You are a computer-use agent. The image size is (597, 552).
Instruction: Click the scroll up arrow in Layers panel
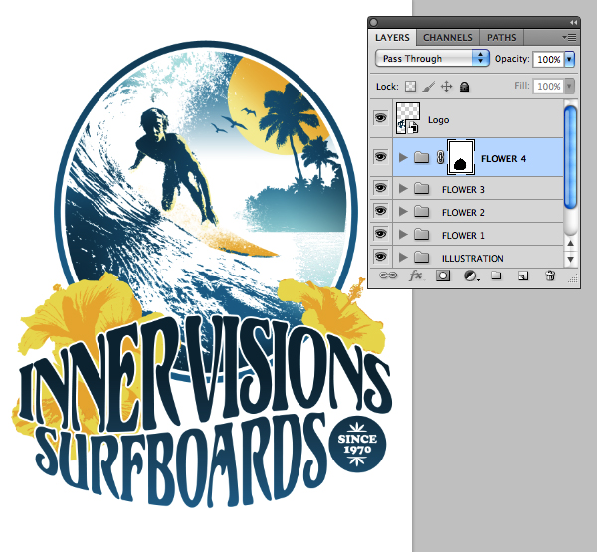570,243
